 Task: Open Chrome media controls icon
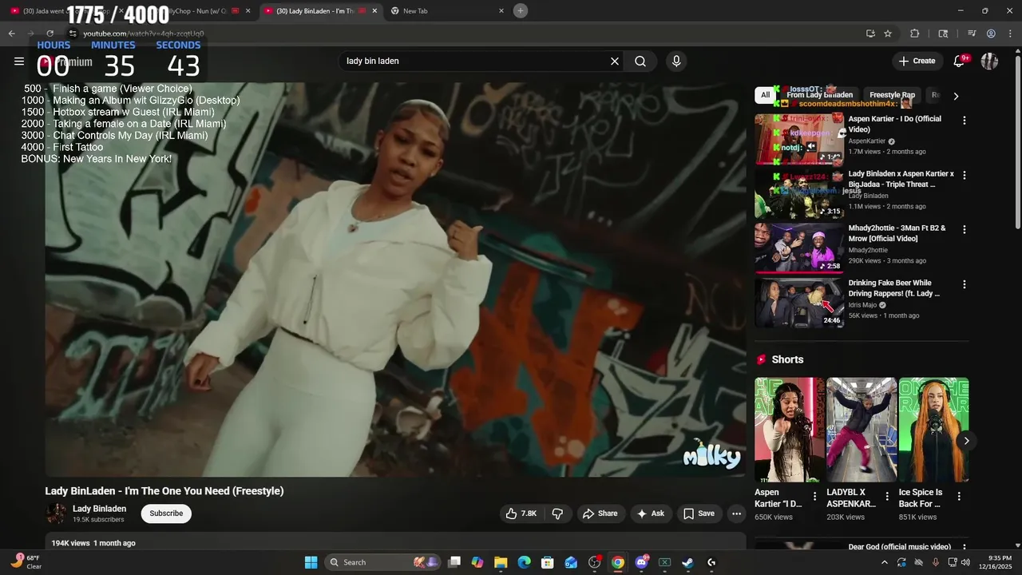point(972,34)
